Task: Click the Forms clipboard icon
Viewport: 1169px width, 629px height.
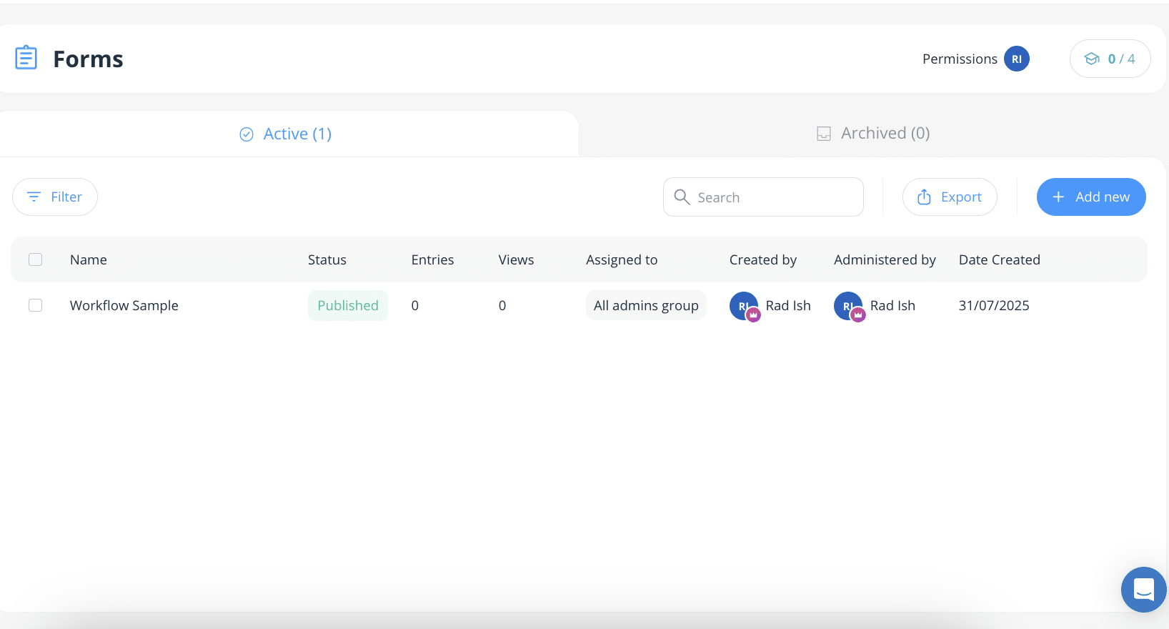Action: coord(26,58)
